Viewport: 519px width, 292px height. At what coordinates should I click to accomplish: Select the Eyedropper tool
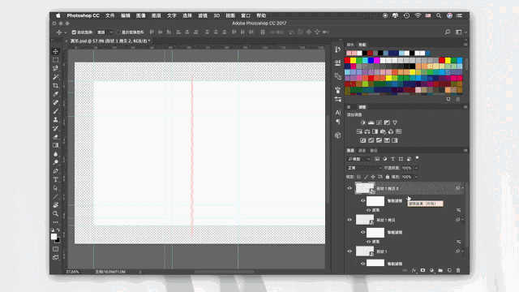coord(56,94)
